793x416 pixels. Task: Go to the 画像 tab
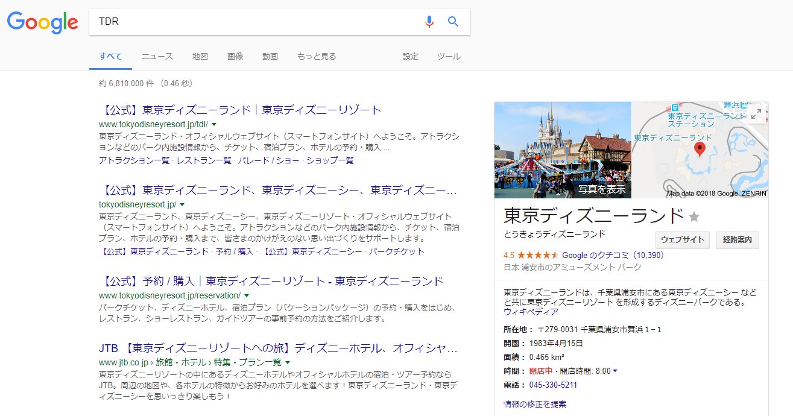235,57
